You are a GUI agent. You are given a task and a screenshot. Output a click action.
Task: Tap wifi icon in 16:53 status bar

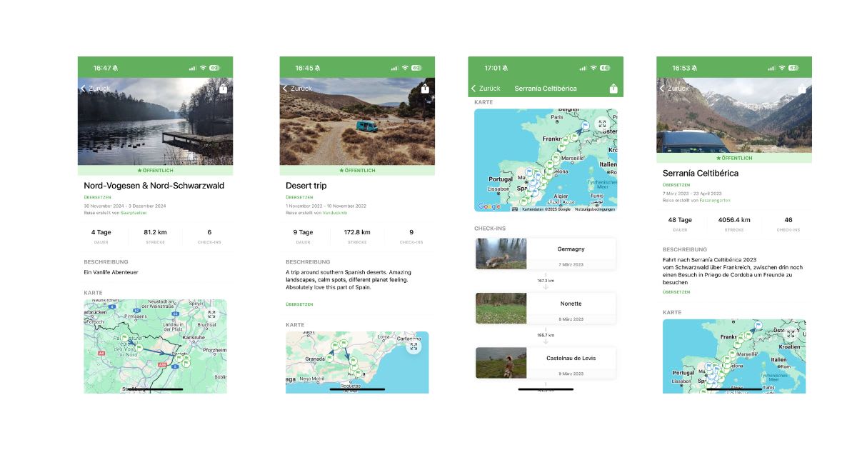tap(781, 68)
